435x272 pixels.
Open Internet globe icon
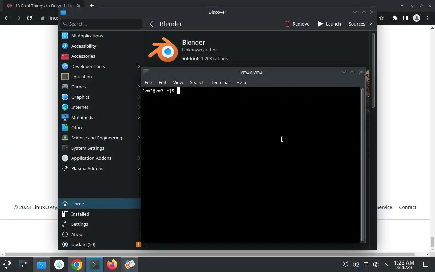[65, 107]
